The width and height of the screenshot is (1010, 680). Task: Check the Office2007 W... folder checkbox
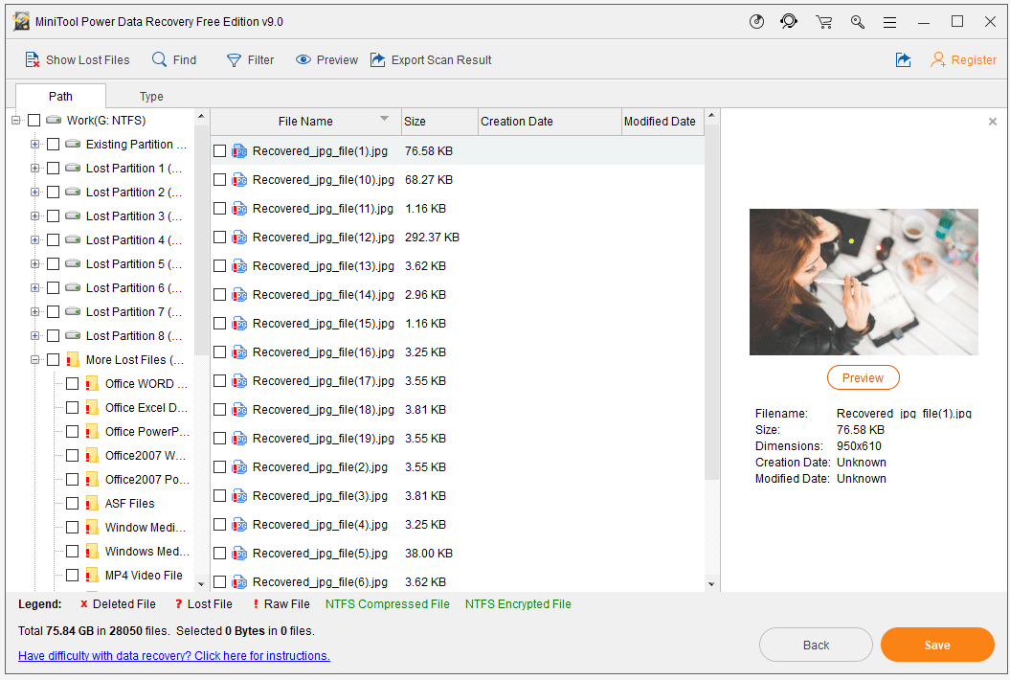coord(73,456)
